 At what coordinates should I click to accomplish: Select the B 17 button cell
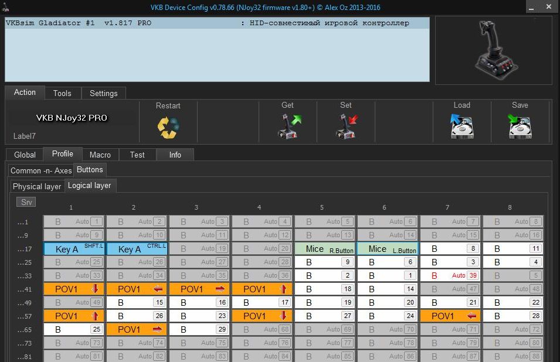262,302
